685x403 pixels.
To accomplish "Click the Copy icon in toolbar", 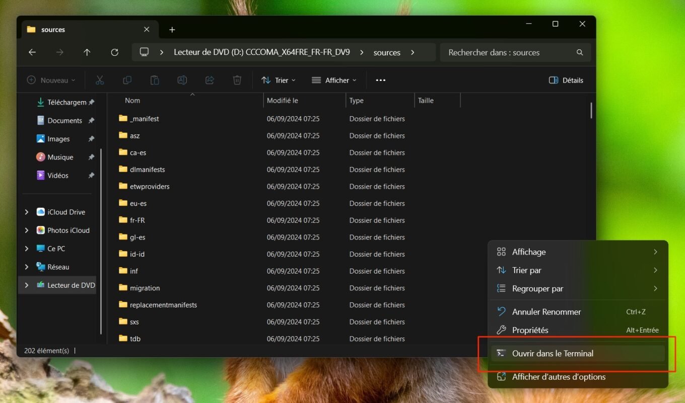I will click(127, 80).
